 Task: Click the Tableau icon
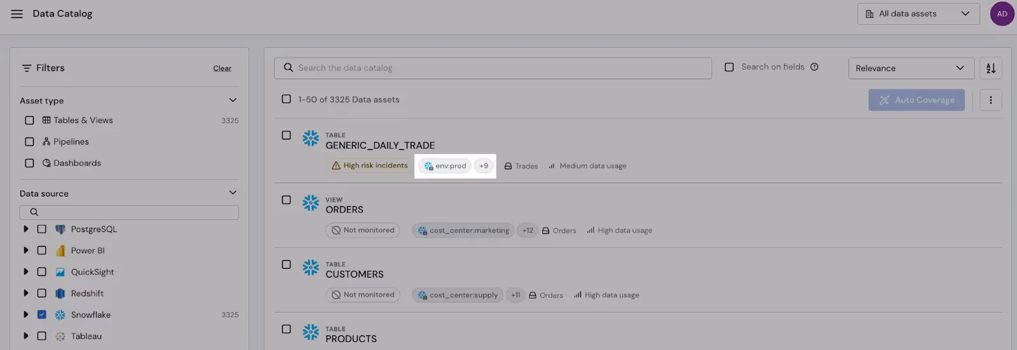pos(60,337)
